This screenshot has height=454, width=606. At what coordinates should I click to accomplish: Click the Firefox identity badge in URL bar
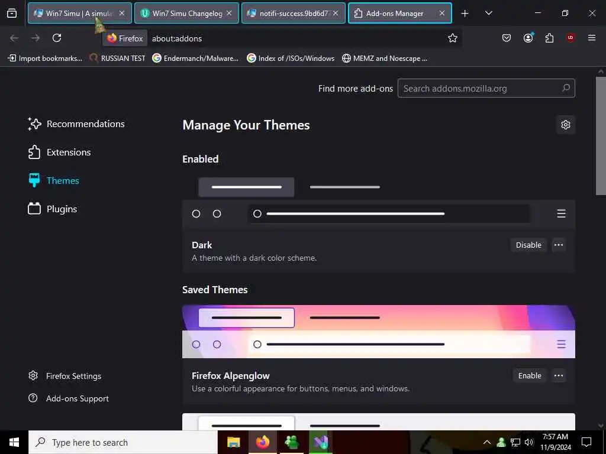(x=125, y=38)
